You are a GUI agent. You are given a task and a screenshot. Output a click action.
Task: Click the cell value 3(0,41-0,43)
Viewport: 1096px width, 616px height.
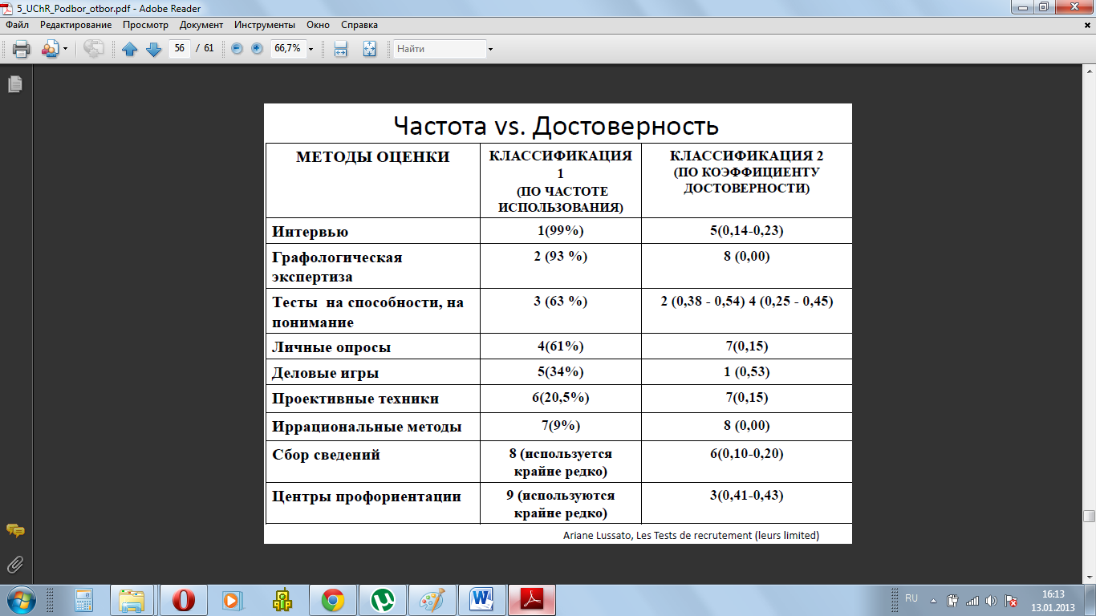746,496
